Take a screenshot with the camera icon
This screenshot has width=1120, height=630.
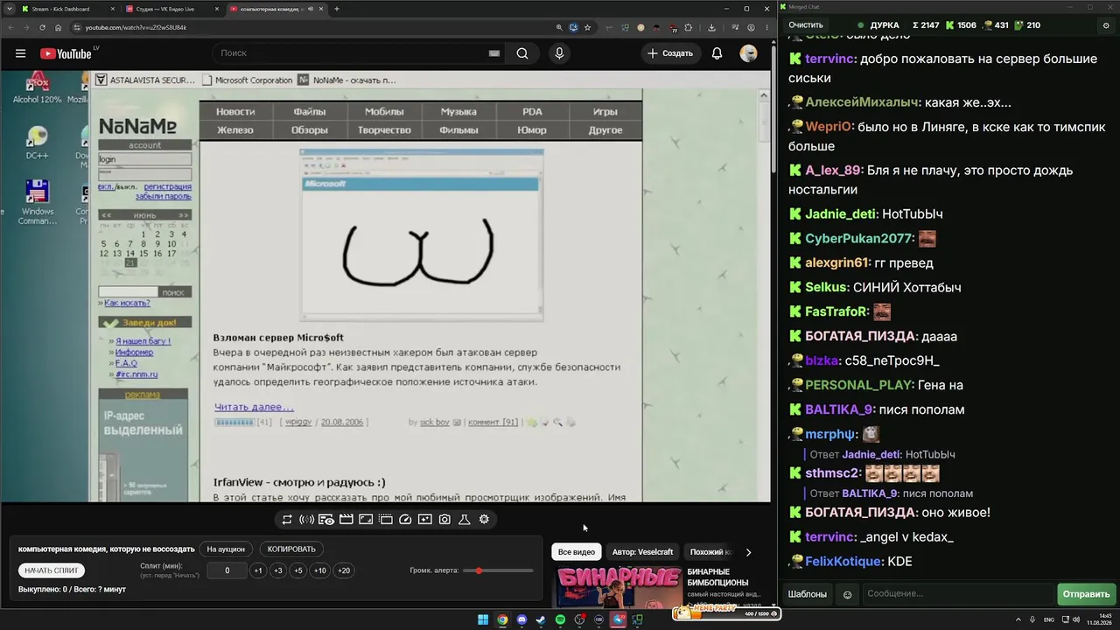[444, 520]
